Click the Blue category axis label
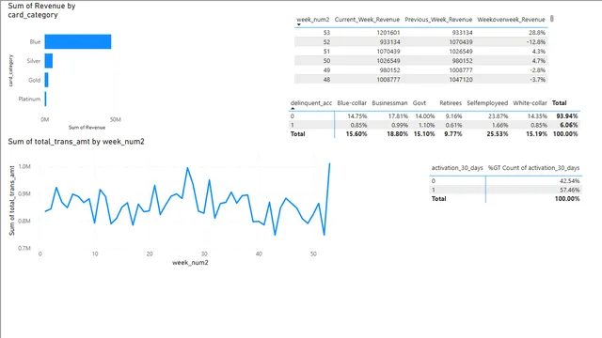This screenshot has height=338, width=602. [35, 41]
